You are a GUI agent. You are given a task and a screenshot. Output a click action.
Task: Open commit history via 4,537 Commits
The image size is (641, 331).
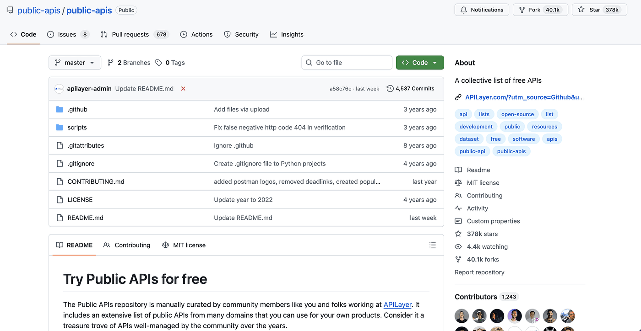(410, 89)
